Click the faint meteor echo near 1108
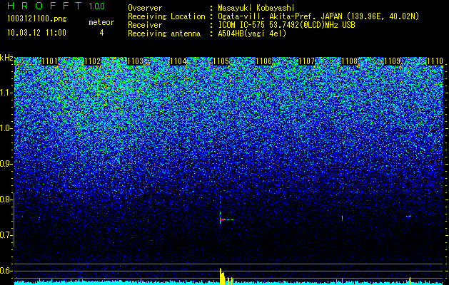 tap(342, 218)
